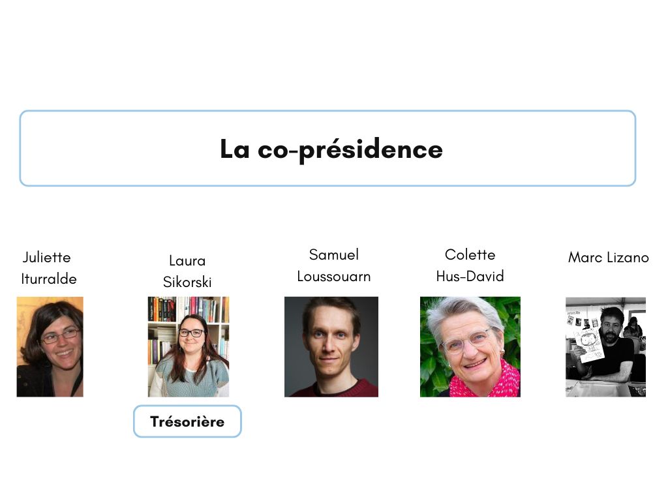Open Juliette Iturralde's portrait photo
Screen dimensions: 668x501
coord(50,347)
